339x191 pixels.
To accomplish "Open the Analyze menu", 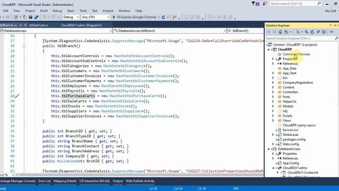I will (x=108, y=11).
